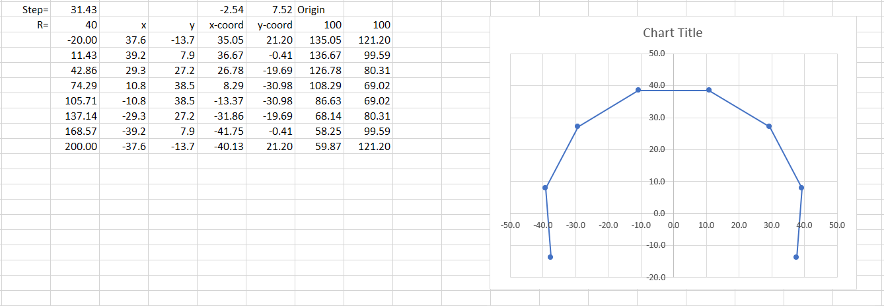Click the -50.0 label on horizontal axis
Viewport: 884px width, 306px height.
(x=511, y=225)
